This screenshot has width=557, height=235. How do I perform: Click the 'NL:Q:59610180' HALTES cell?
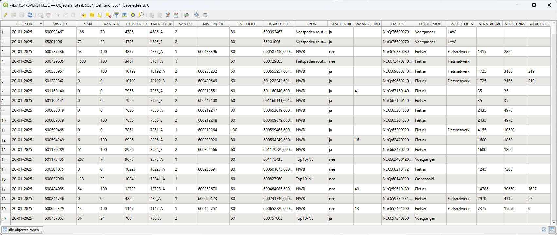pos(398,189)
